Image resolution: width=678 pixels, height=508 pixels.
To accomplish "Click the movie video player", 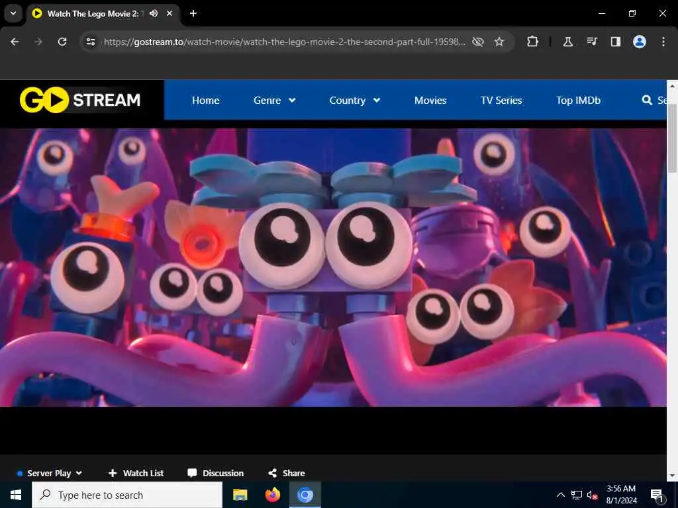I will [333, 267].
